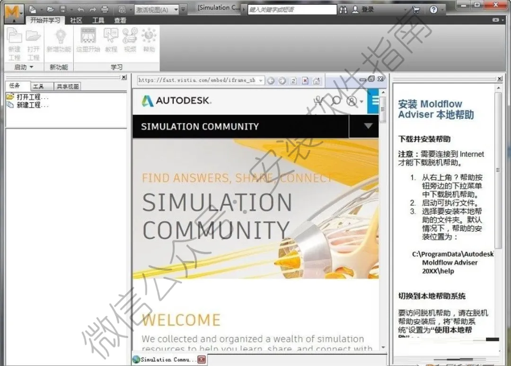This screenshot has width=511, height=366.
Task: Click the 登录 sign-in text
Action: pyautogui.click(x=368, y=9)
